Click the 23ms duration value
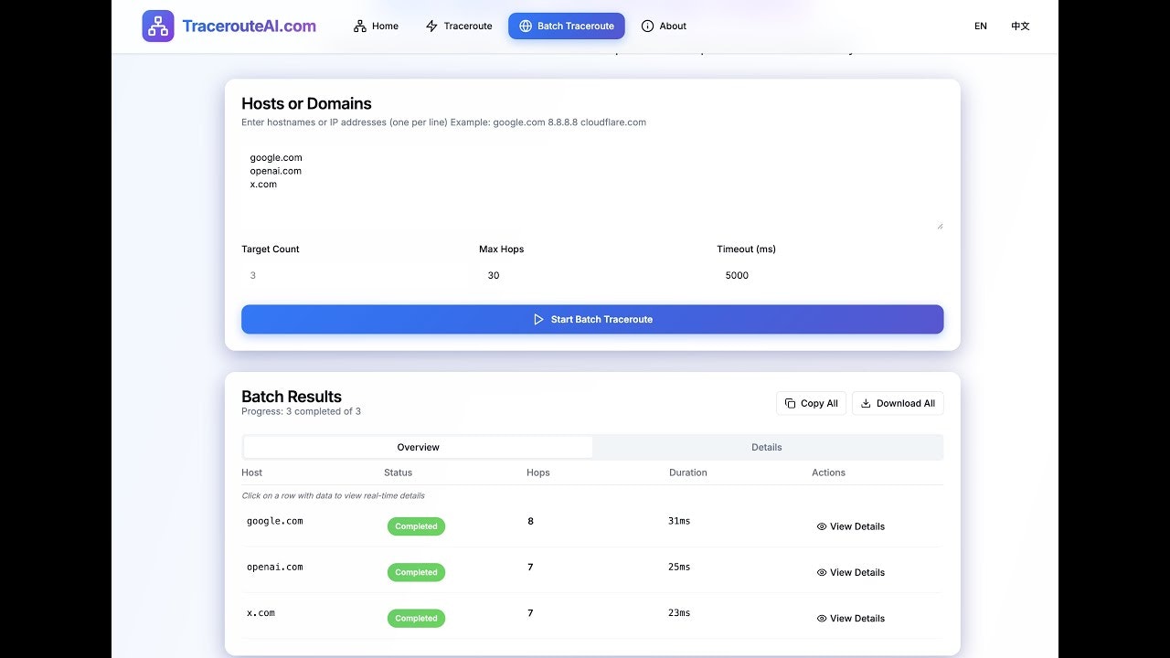The width and height of the screenshot is (1170, 658). pyautogui.click(x=679, y=612)
